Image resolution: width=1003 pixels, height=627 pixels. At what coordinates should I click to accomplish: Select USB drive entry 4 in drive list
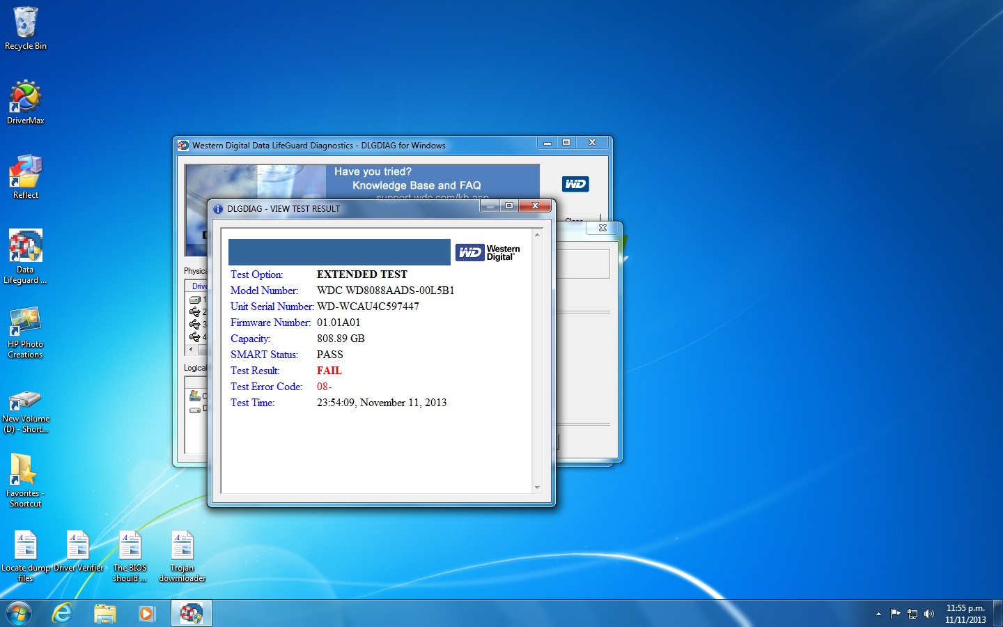[195, 337]
